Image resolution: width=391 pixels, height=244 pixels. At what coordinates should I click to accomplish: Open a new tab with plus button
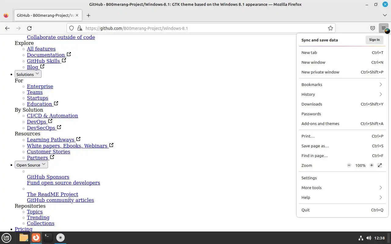point(88,15)
